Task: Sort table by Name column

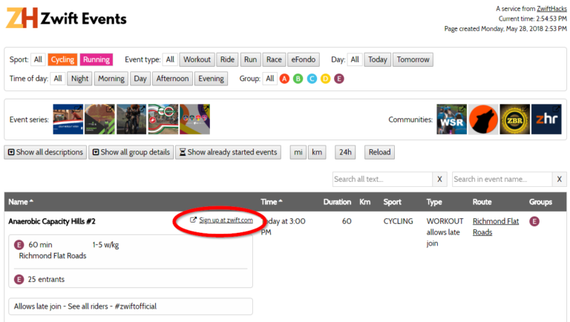Action: pos(21,202)
